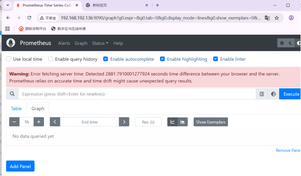Viewport: 301px width, 176px height.
Task: Open the browser profile icon
Action: pos(291,18)
